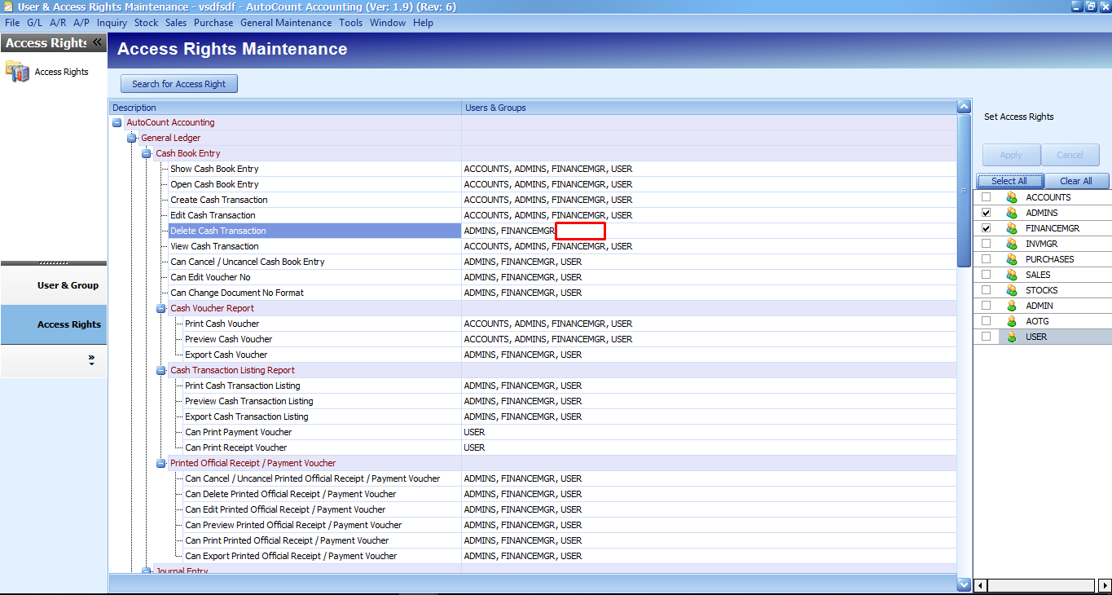Click the STOCKS group icon
The height and width of the screenshot is (595, 1112).
click(x=1012, y=290)
